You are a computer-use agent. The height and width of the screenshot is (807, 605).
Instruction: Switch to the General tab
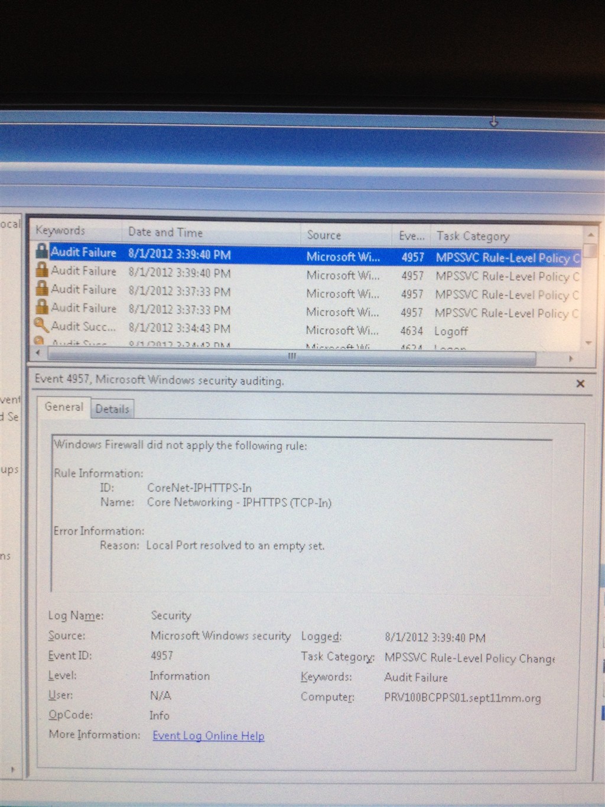pyautogui.click(x=64, y=407)
